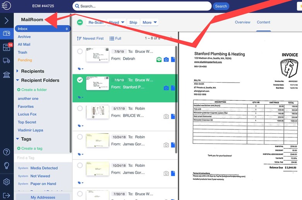The height and width of the screenshot is (200, 302).
Task: Collapse the Recipient Folders section
Action: coord(17,80)
